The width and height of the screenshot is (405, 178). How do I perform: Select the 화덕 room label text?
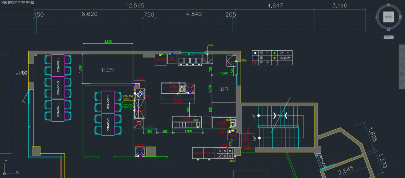point(224,89)
